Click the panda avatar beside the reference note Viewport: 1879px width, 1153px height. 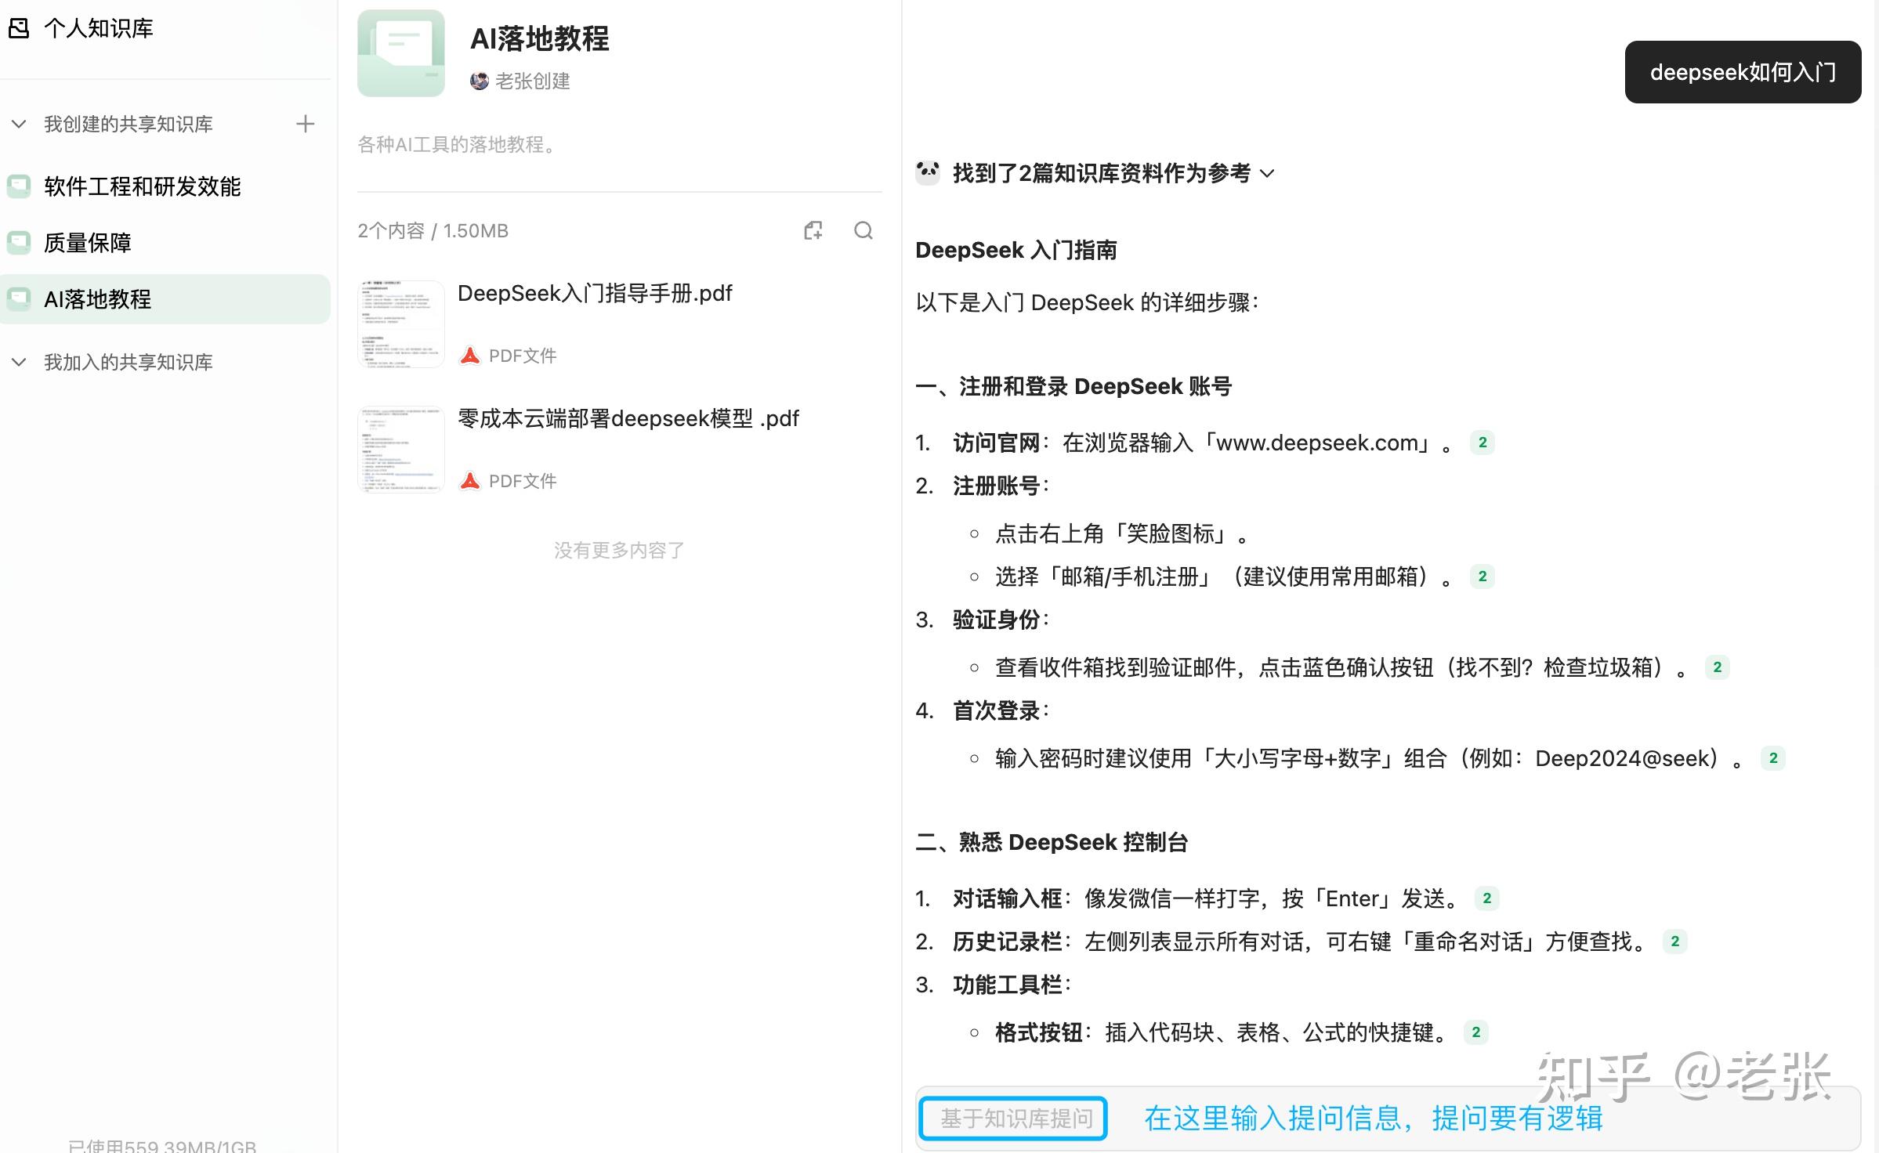tap(928, 172)
